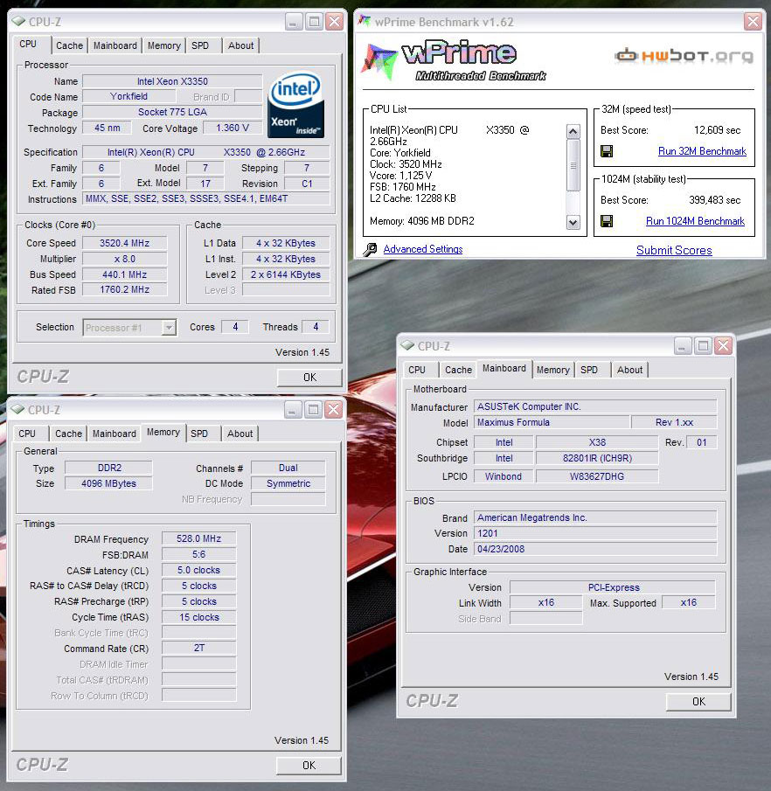Open CPU tab in Mainboard CPU-Z window

point(417,370)
